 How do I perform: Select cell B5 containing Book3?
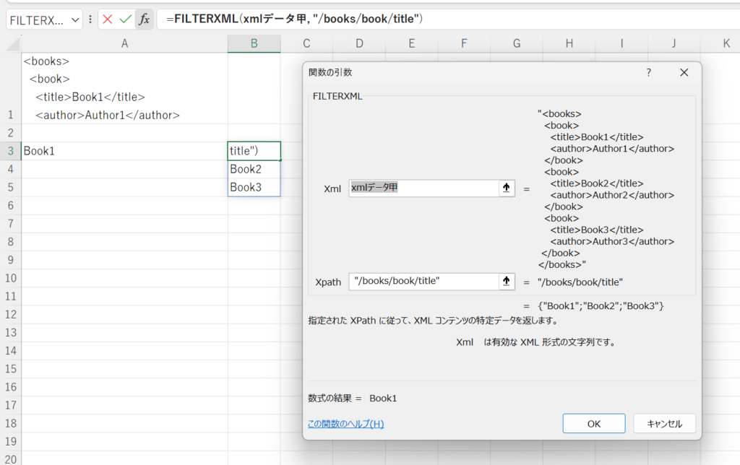[x=254, y=186]
